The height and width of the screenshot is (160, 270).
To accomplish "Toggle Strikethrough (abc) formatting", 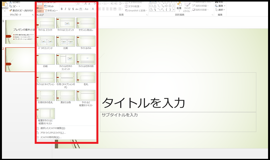I will click(x=77, y=9).
